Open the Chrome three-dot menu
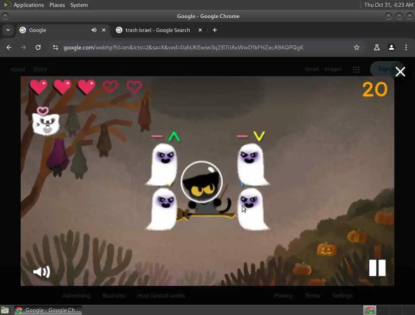The height and width of the screenshot is (315, 415). tap(406, 47)
